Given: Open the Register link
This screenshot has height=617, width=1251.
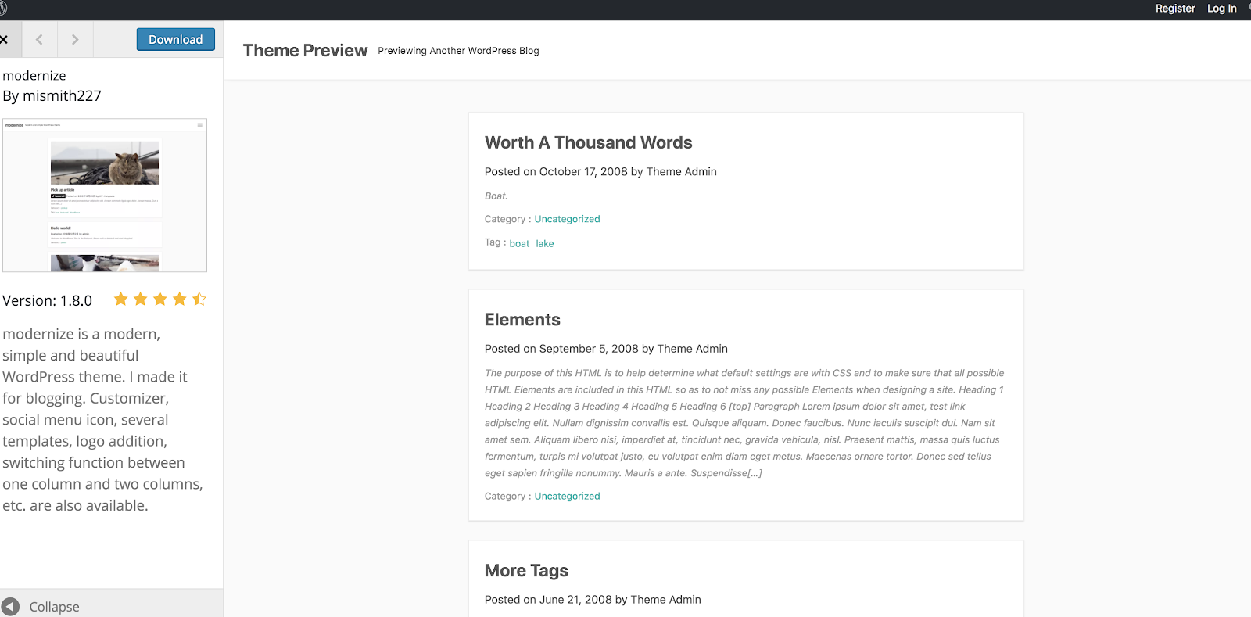Looking at the screenshot, I should click(1175, 9).
